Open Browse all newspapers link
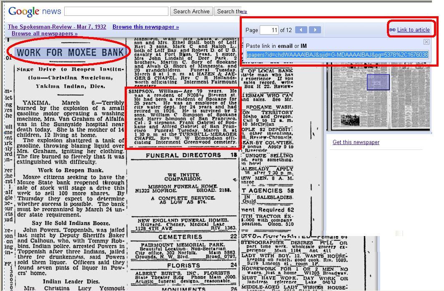Image resolution: width=444 pixels, height=291 pixels. (45, 33)
